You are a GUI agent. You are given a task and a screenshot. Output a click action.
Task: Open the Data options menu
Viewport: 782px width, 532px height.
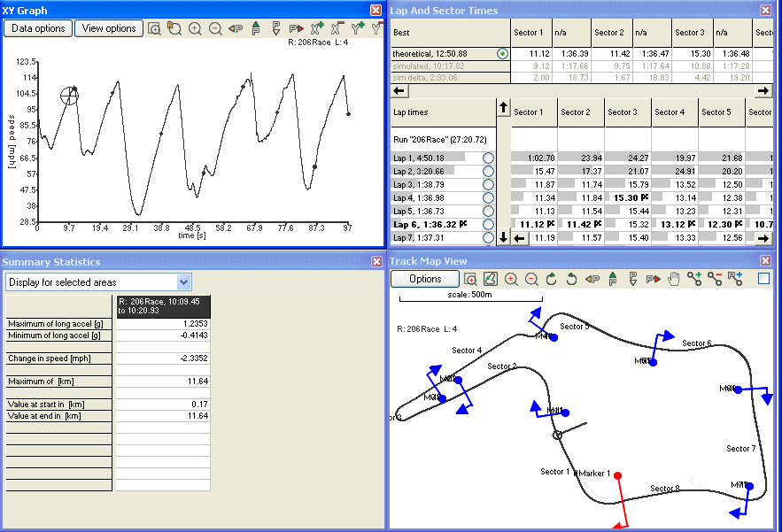38,28
